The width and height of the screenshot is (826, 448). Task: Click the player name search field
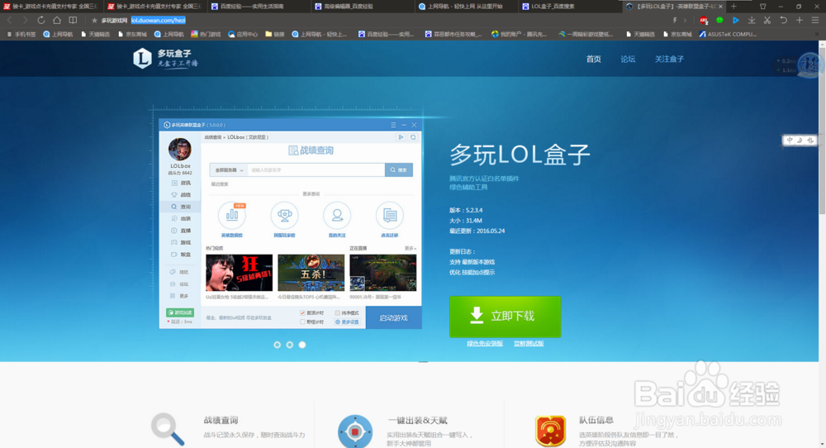click(x=316, y=169)
